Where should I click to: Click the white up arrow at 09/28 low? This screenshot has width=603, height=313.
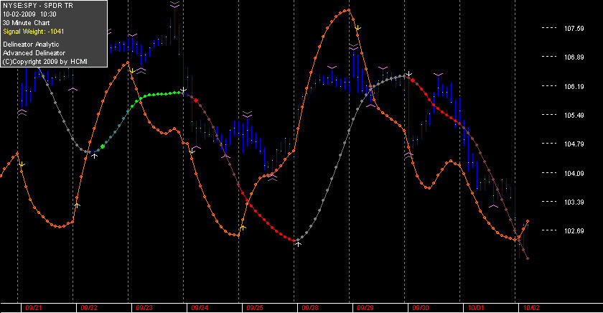298,244
